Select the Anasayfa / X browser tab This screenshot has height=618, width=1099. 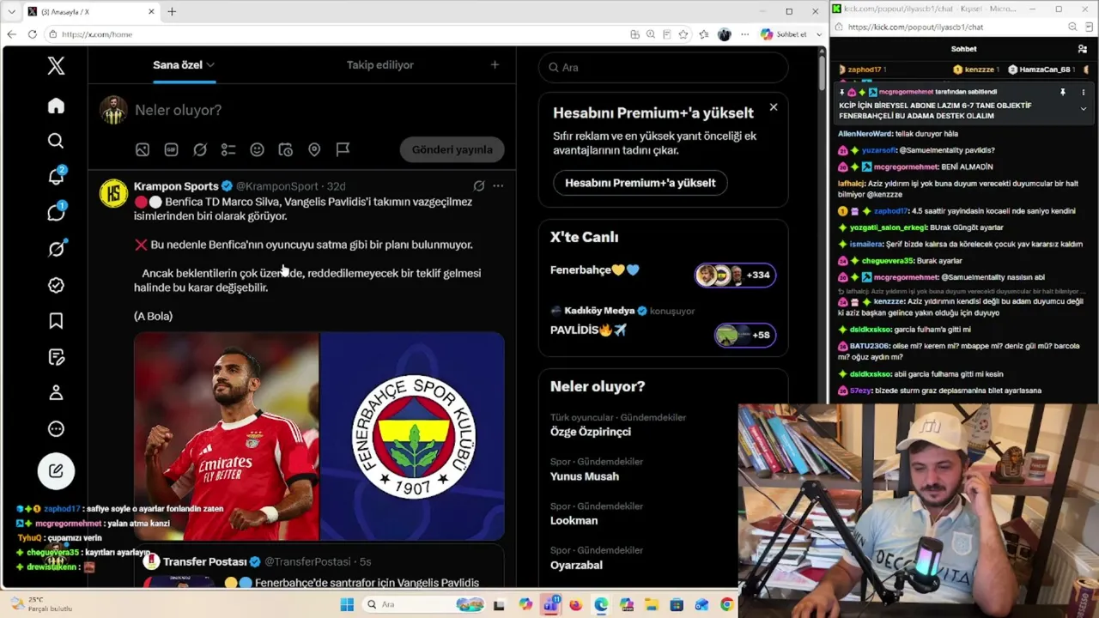pyautogui.click(x=91, y=11)
